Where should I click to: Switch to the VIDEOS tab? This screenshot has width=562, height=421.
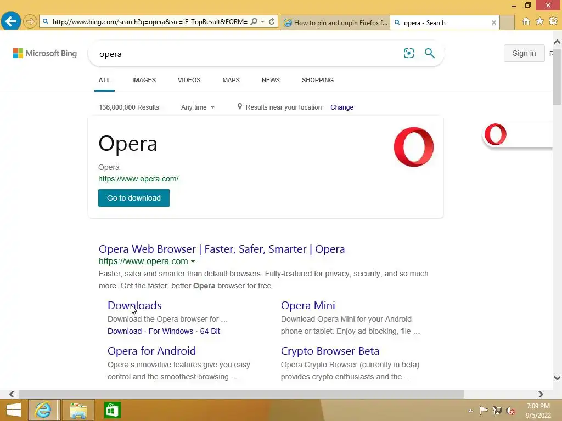tap(189, 80)
